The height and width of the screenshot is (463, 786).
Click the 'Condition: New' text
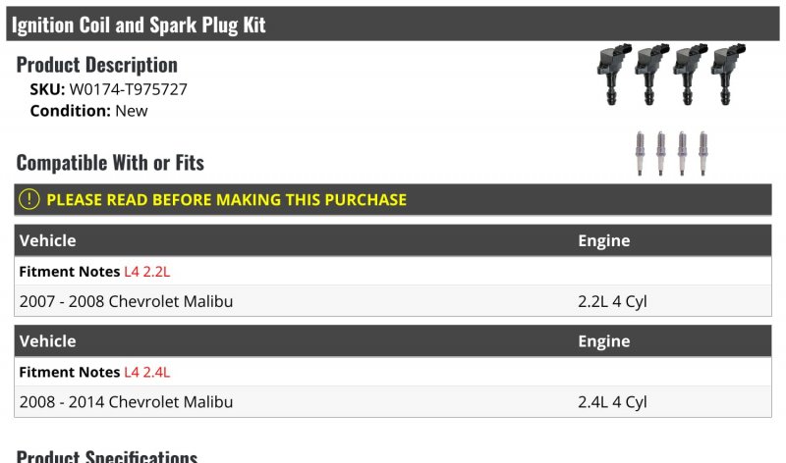[x=88, y=111]
